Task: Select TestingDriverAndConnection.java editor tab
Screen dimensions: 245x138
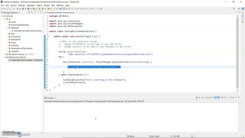Action: 60,13
